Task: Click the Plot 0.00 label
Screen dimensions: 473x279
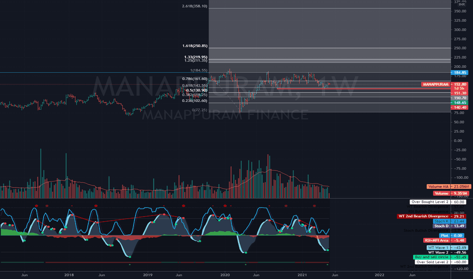Action: (x=451, y=235)
